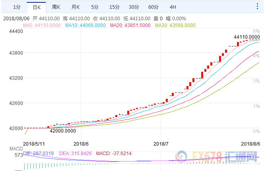Open the 周K weekly chart tab
The height and width of the screenshot is (171, 264).
pyautogui.click(x=56, y=7)
